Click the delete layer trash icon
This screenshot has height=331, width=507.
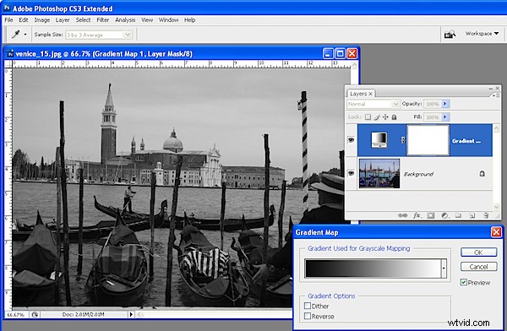tap(486, 215)
